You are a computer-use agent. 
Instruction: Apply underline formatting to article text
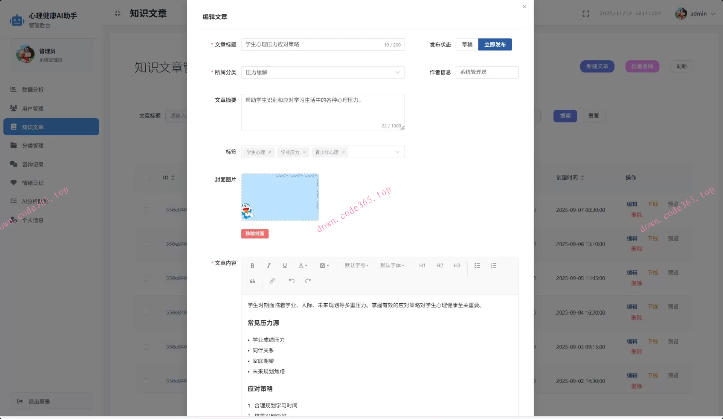click(285, 266)
